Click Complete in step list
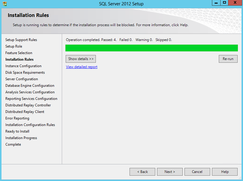The image size is (243, 181). click(x=13, y=144)
